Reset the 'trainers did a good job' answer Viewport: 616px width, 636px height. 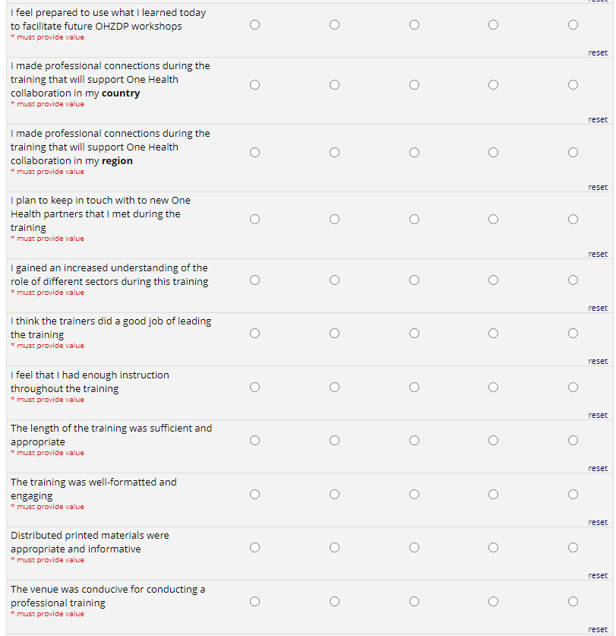598,361
